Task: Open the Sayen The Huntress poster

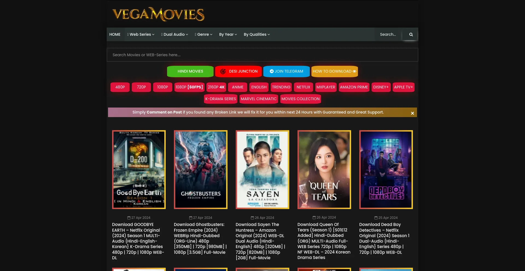Action: click(x=262, y=169)
